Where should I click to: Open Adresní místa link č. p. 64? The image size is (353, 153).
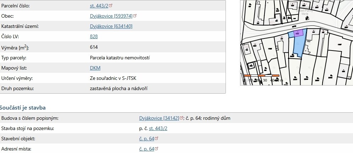[x=147, y=149]
